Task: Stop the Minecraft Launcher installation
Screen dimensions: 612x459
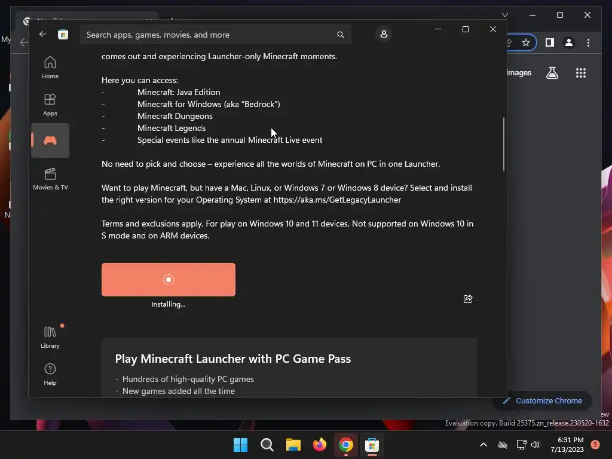Action: click(x=168, y=280)
